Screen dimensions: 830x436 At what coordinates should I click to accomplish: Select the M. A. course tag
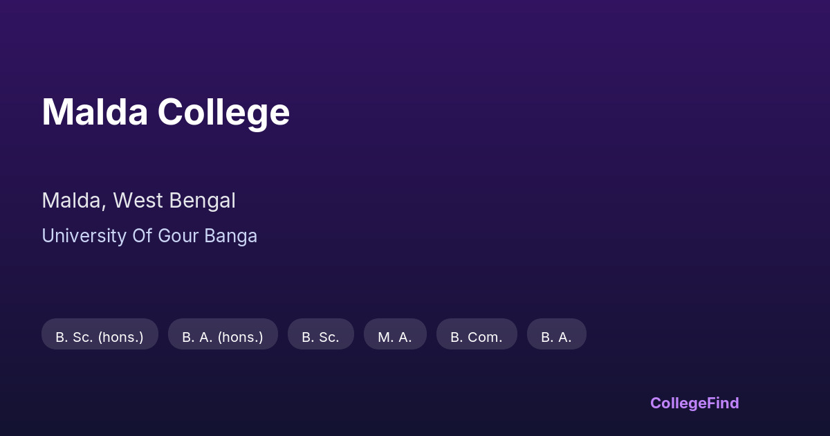[x=395, y=337]
